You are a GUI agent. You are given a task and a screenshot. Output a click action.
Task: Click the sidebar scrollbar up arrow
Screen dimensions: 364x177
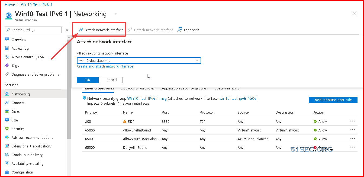point(69,37)
